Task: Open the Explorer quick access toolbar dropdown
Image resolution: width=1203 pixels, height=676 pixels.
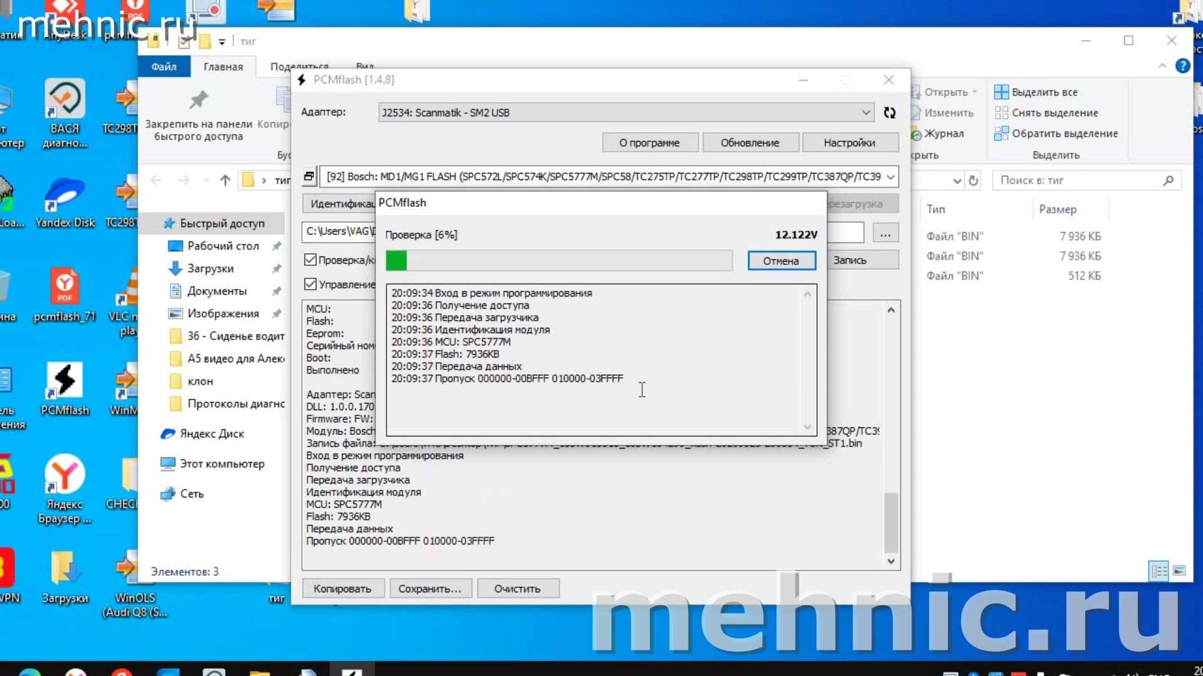Action: tap(222, 42)
